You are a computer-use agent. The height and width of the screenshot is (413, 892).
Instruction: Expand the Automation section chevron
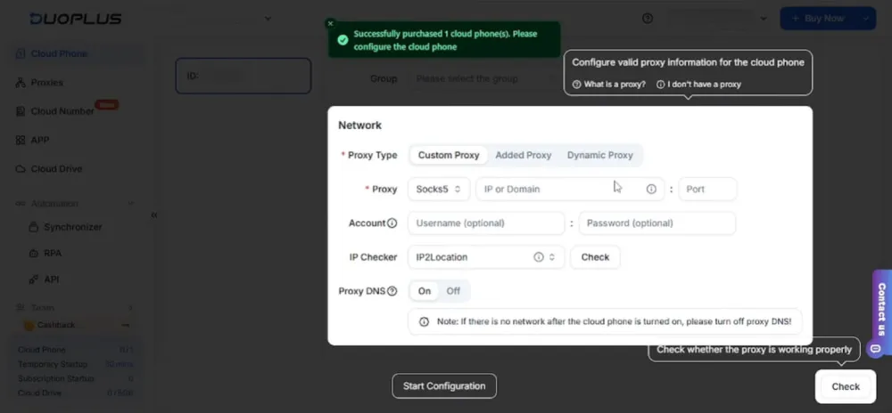pyautogui.click(x=131, y=204)
